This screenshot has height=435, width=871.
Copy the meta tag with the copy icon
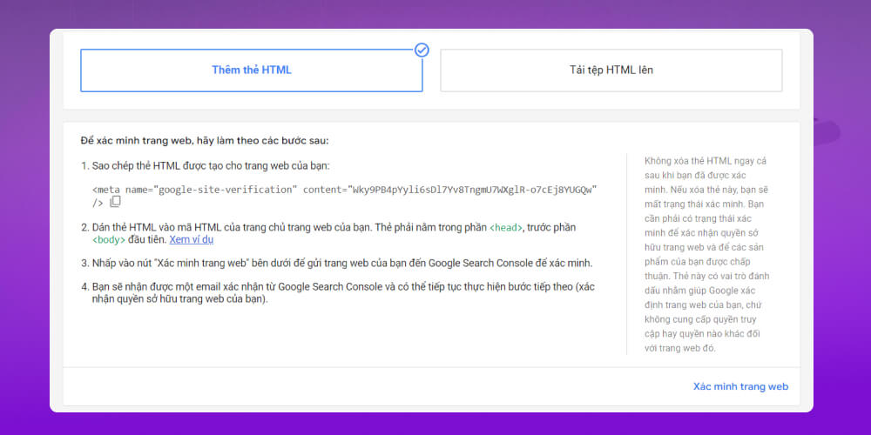[115, 202]
